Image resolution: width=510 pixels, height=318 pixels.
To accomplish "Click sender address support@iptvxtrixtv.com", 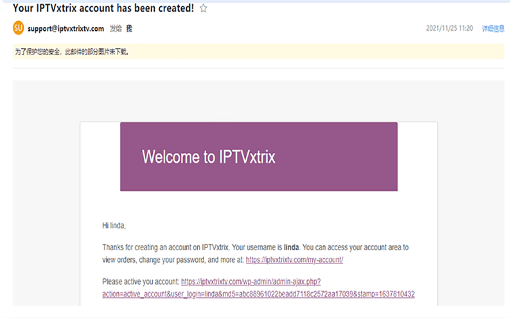I will point(66,29).
